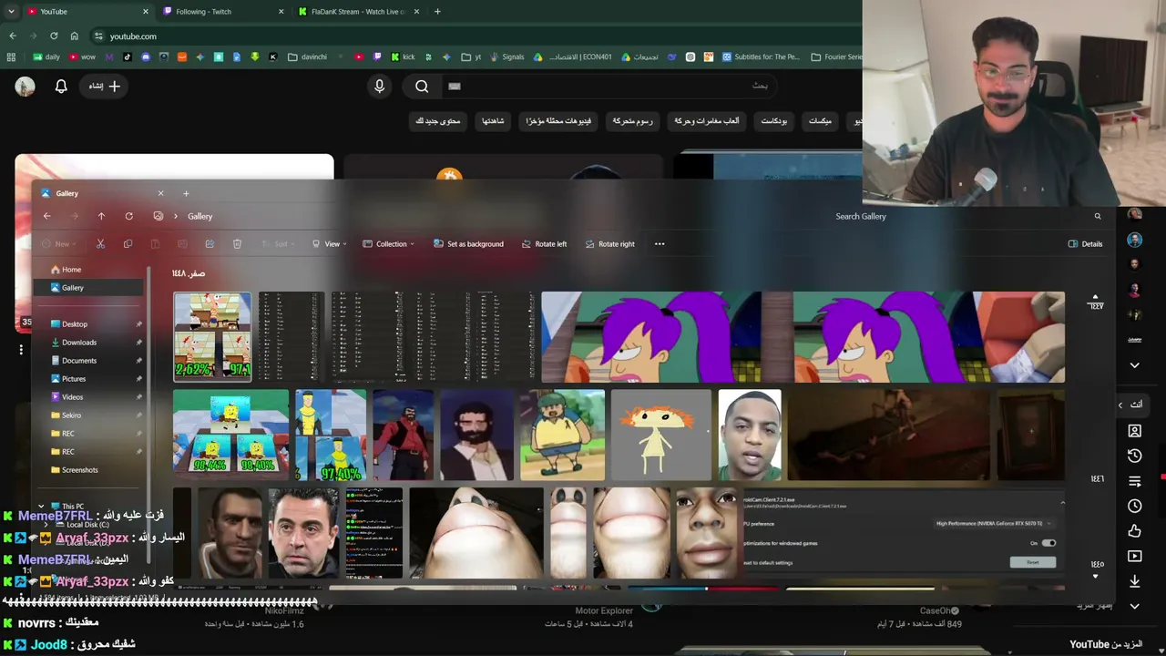Open YouTube liked videos in sidebar
The image size is (1166, 656).
point(1134,531)
